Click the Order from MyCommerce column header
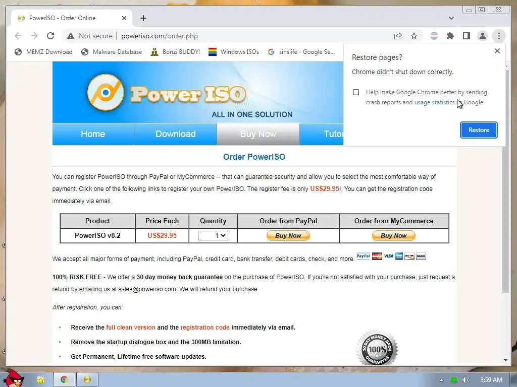This screenshot has width=517, height=387. coord(394,221)
